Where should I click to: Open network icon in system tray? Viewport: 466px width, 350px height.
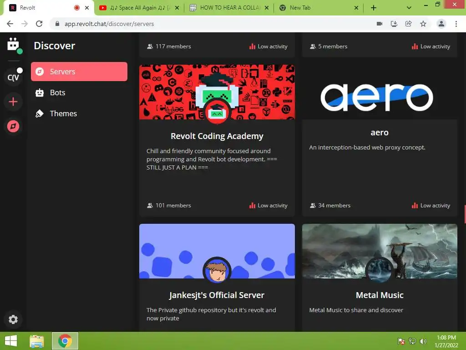pos(412,341)
